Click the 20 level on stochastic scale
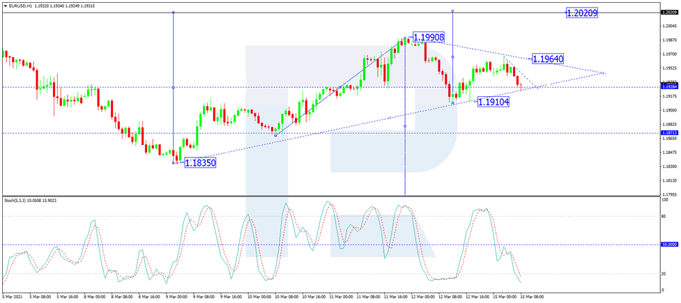Image resolution: width=681 pixels, height=303 pixels. [664, 274]
